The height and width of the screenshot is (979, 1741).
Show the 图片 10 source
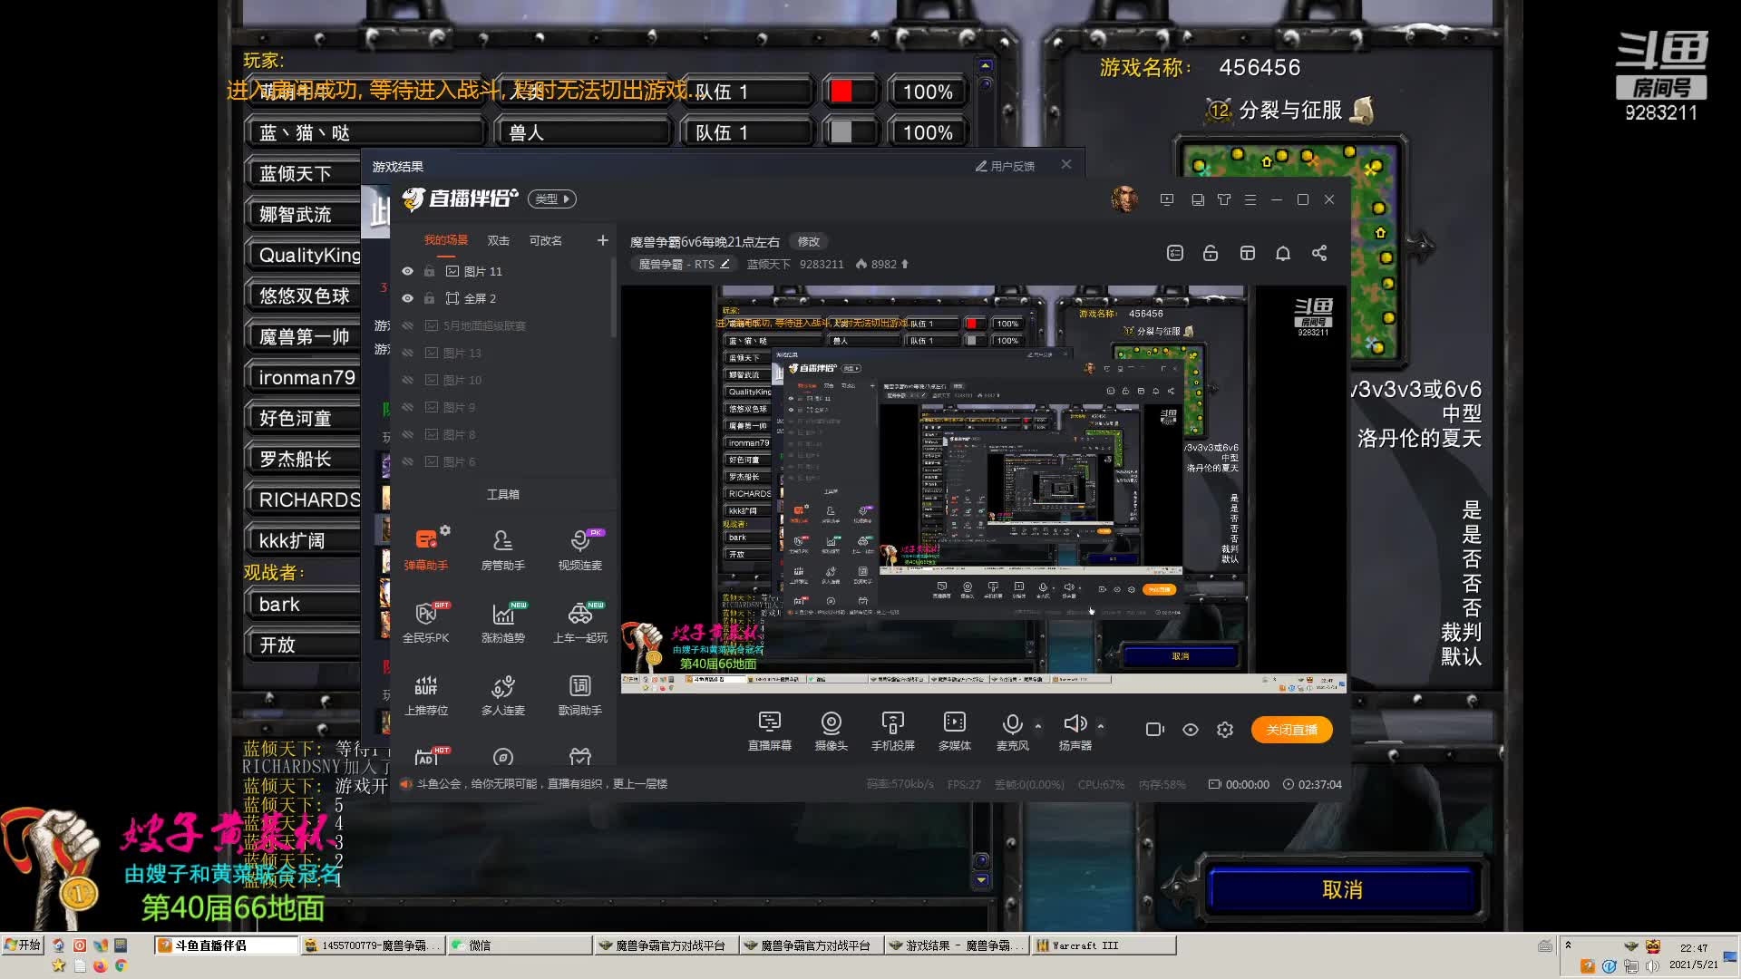click(407, 380)
